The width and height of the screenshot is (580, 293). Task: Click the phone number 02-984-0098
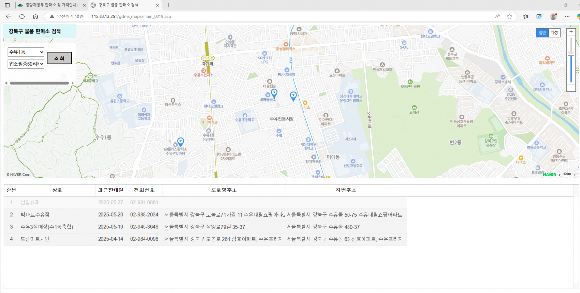coord(144,239)
